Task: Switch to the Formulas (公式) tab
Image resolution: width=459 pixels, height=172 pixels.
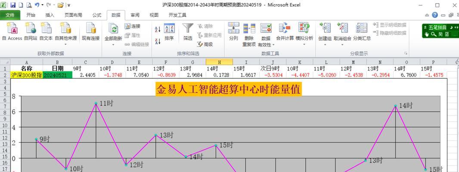Action: (x=97, y=15)
